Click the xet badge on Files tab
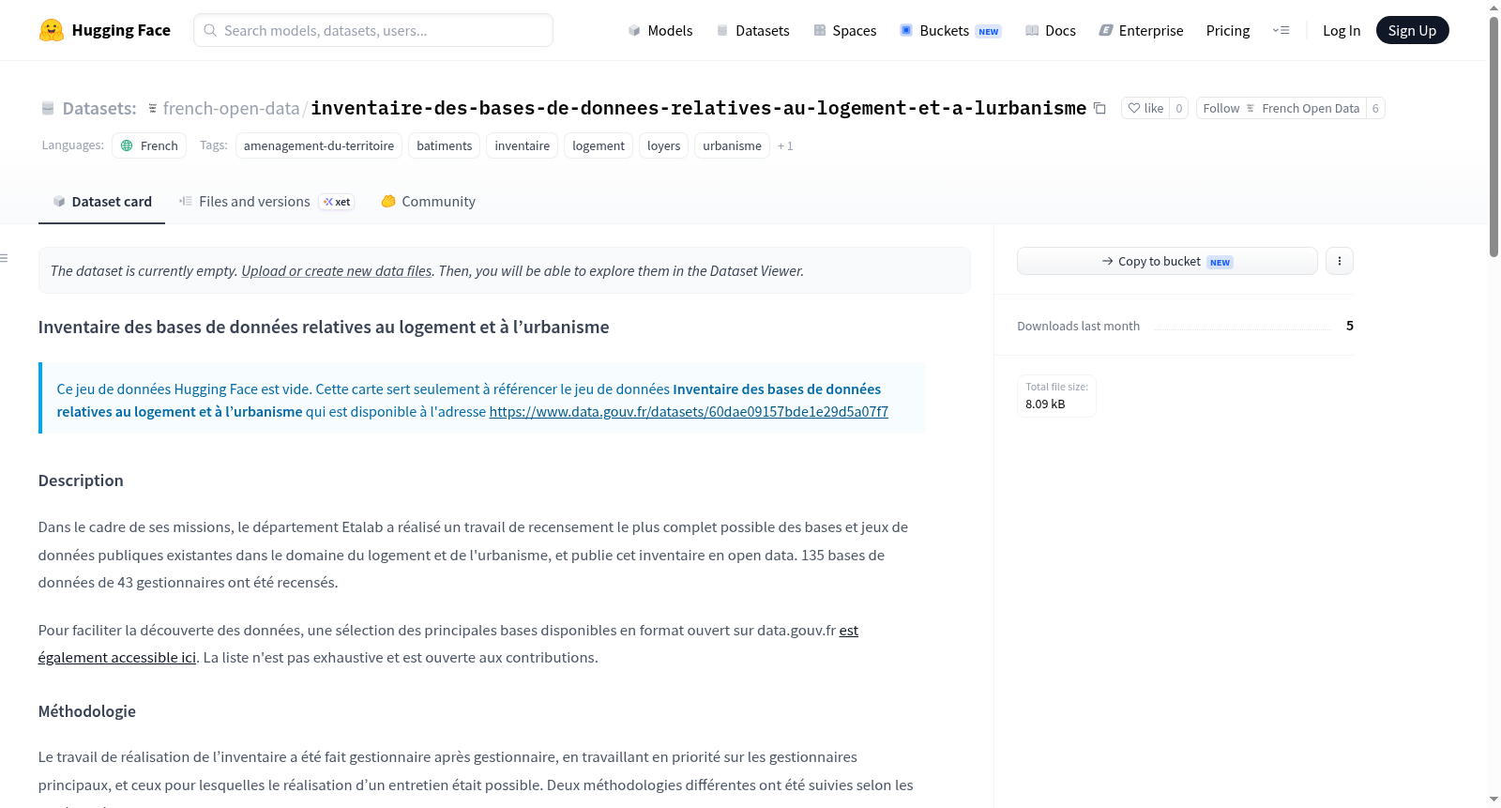This screenshot has height=808, width=1501. pyautogui.click(x=337, y=202)
